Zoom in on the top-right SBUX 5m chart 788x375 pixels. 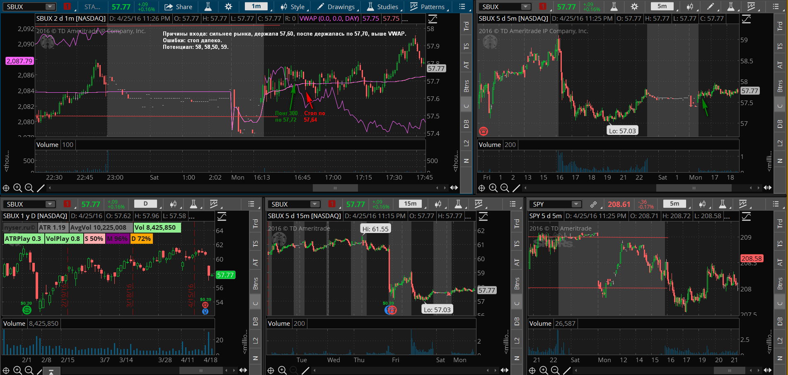[493, 188]
